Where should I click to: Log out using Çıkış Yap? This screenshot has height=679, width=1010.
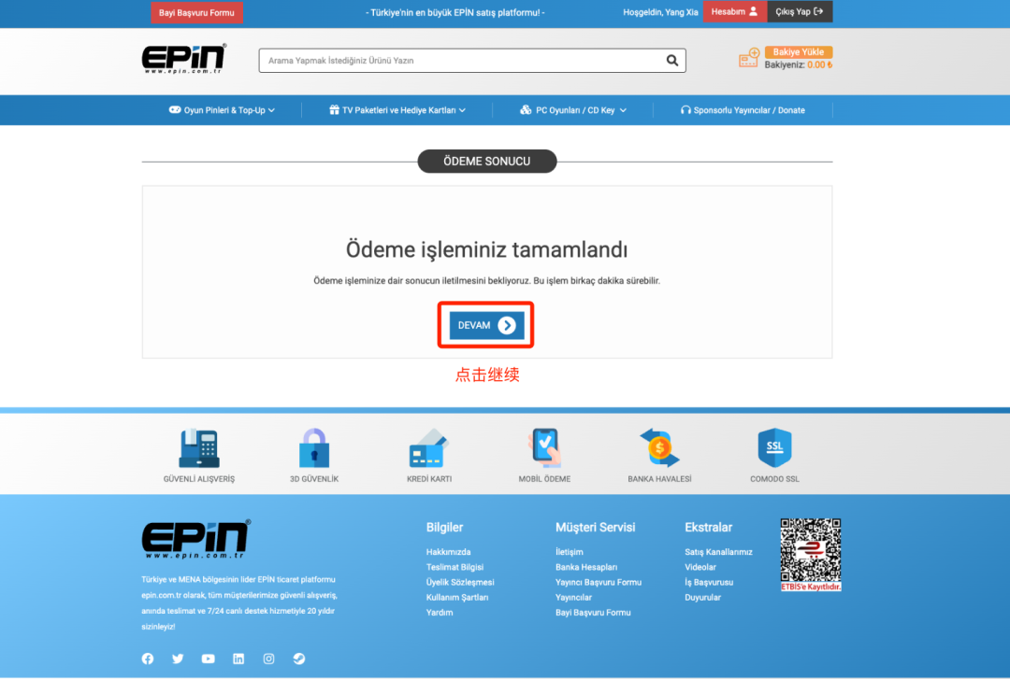point(800,11)
